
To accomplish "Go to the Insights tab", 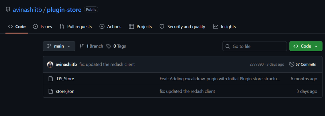I will (x=224, y=27).
